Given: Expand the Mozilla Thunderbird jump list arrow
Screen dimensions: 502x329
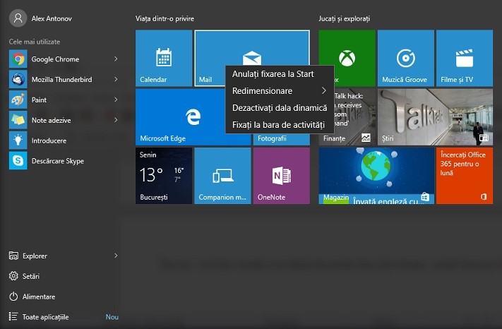Looking at the screenshot, I should (x=116, y=79).
